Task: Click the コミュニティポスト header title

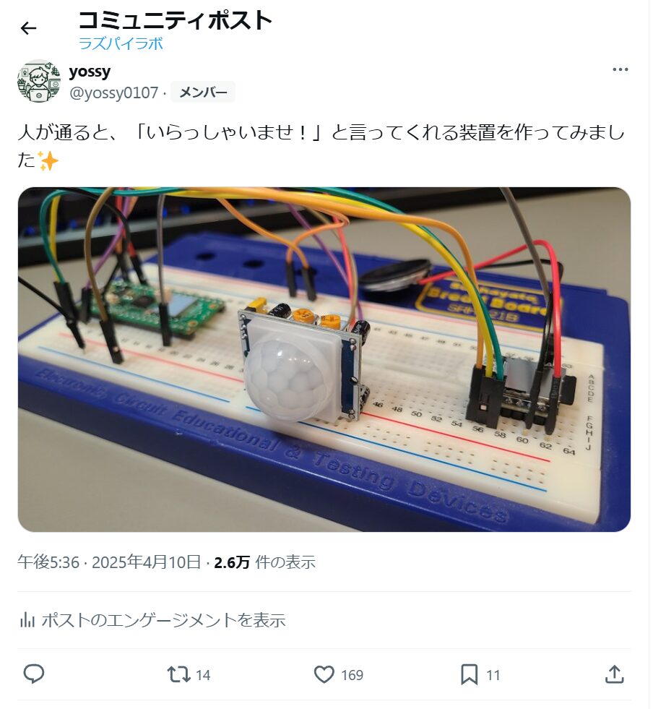Action: click(x=175, y=20)
